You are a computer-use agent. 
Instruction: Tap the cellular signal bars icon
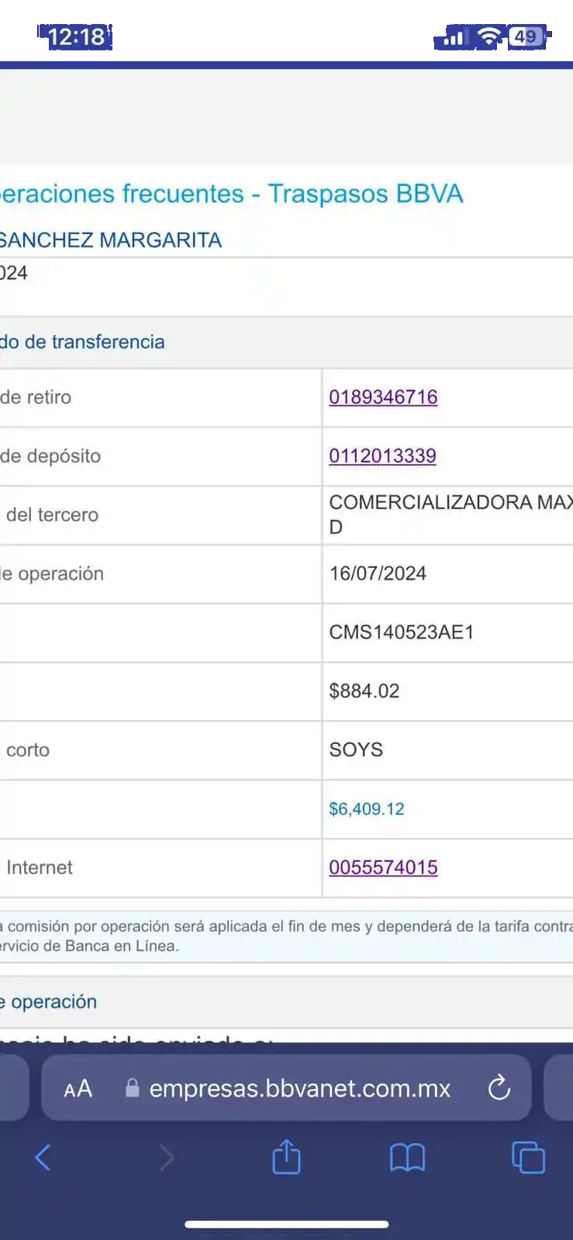tap(454, 37)
